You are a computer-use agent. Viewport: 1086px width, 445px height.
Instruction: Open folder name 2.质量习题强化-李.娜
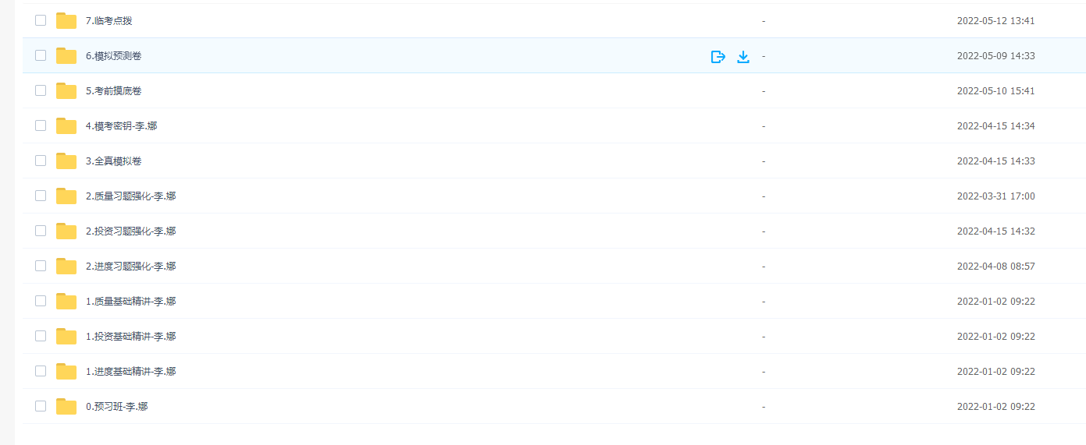point(130,196)
